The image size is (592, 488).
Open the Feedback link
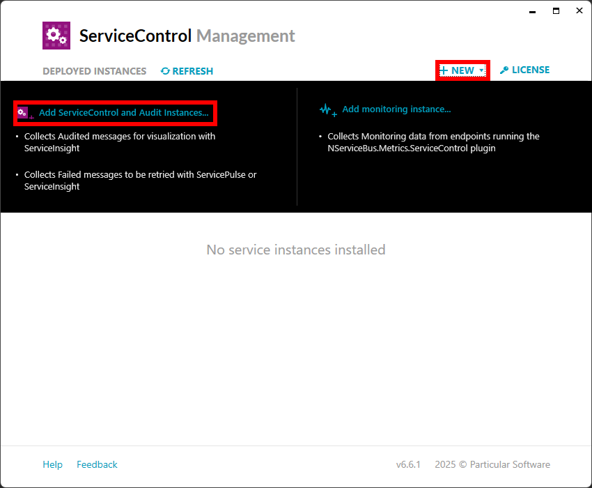tap(97, 464)
